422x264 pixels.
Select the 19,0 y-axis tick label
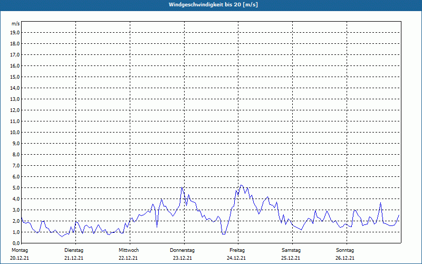15,32
